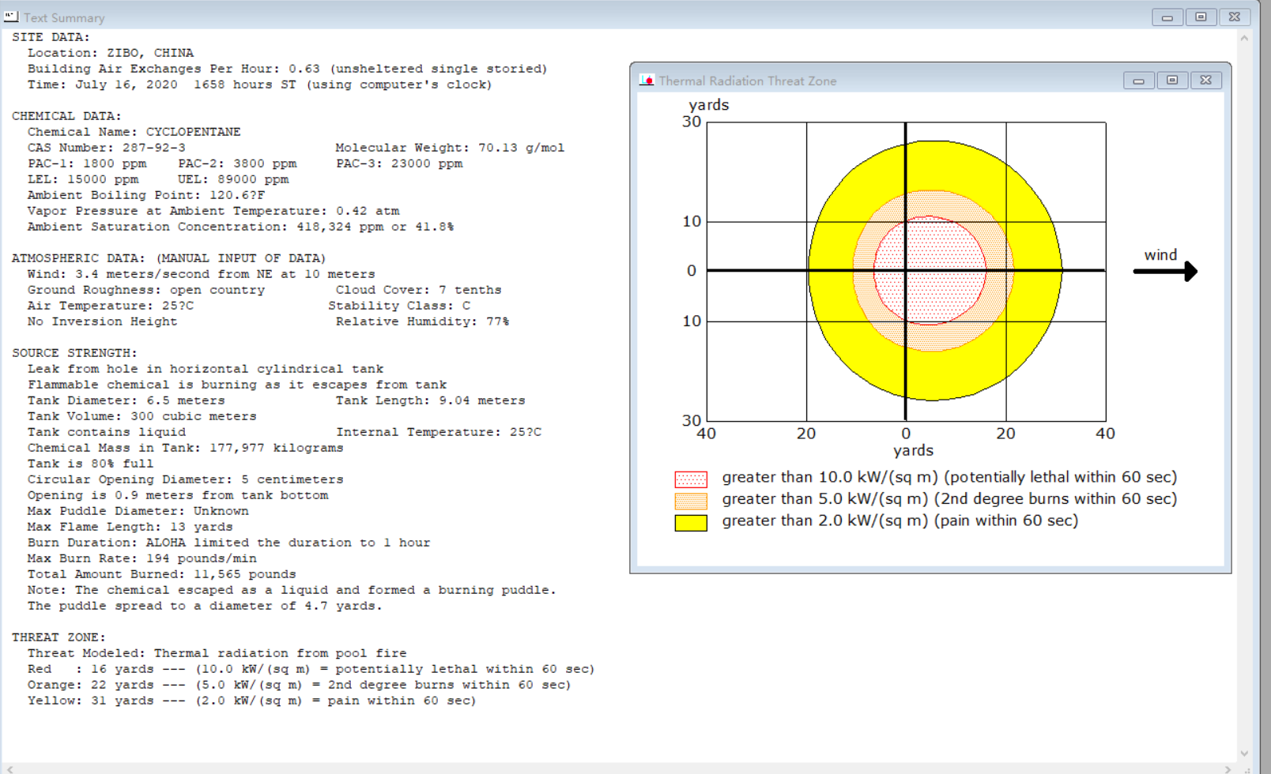Click the "Building Air Exchanges Per Hour: 0.63" line

coord(288,69)
